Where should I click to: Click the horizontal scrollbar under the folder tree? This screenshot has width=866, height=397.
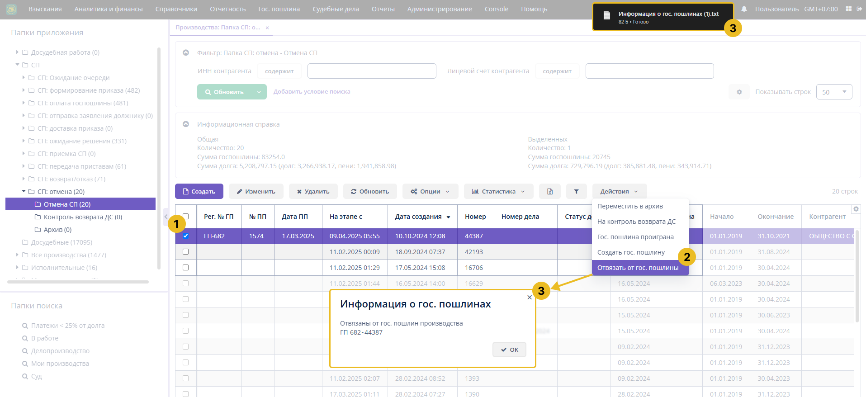click(x=78, y=282)
